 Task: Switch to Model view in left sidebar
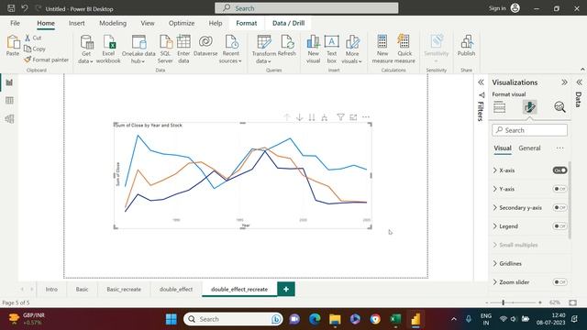[9, 119]
